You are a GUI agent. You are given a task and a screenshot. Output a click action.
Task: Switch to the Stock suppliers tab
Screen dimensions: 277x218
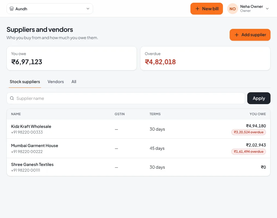(x=25, y=81)
